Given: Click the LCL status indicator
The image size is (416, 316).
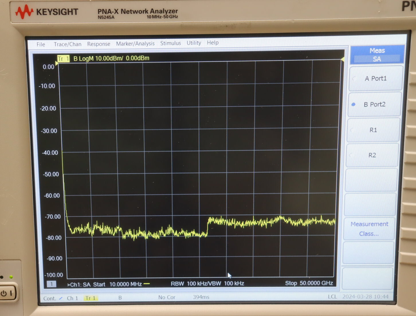Looking at the screenshot, I should (x=332, y=297).
